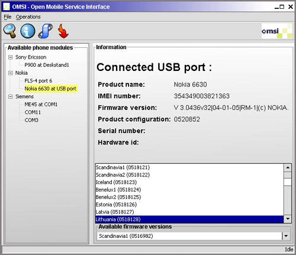Select Estonia (0518126) in the list

pyautogui.click(x=189, y=205)
